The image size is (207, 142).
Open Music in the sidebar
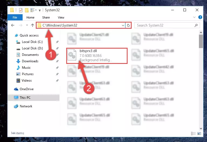coord(23,68)
